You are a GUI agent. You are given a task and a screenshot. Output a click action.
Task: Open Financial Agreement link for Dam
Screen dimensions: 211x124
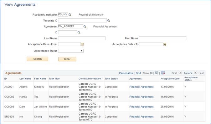click(142, 107)
